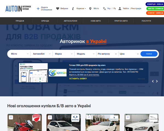Screen dimensions: 164x131
Task: Open the Рік випуску dropdown
Action: point(107,54)
